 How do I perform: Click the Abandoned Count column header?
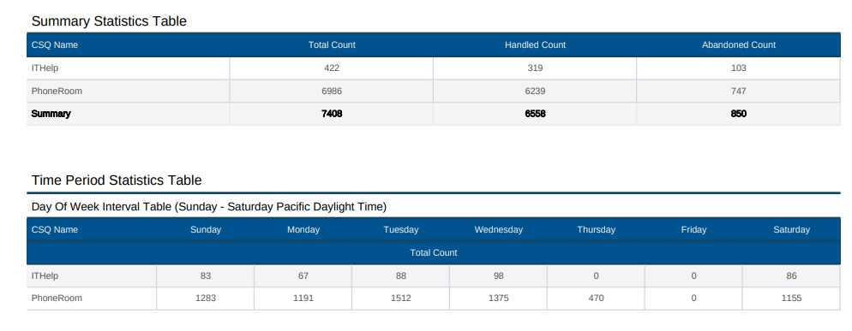point(739,45)
